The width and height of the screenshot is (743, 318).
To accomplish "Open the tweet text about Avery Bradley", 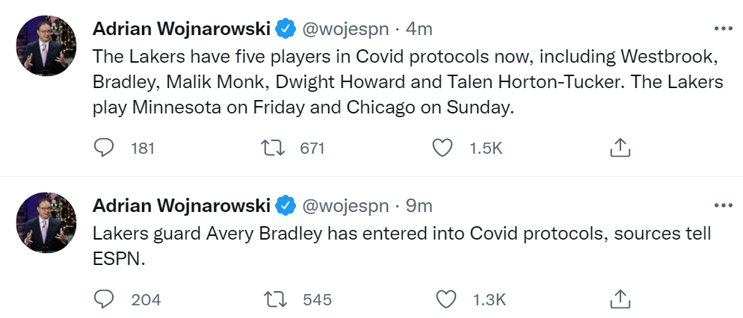I will pos(402,246).
